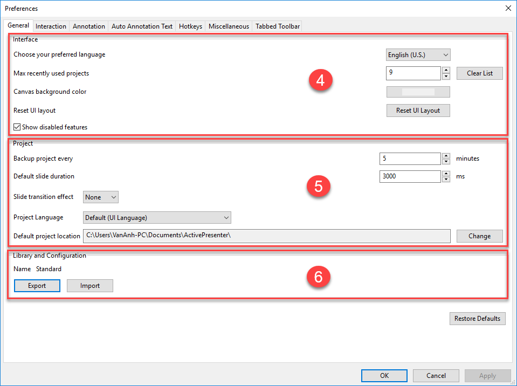This screenshot has height=386, width=517.
Task: Click the Clear List button
Action: coord(479,73)
